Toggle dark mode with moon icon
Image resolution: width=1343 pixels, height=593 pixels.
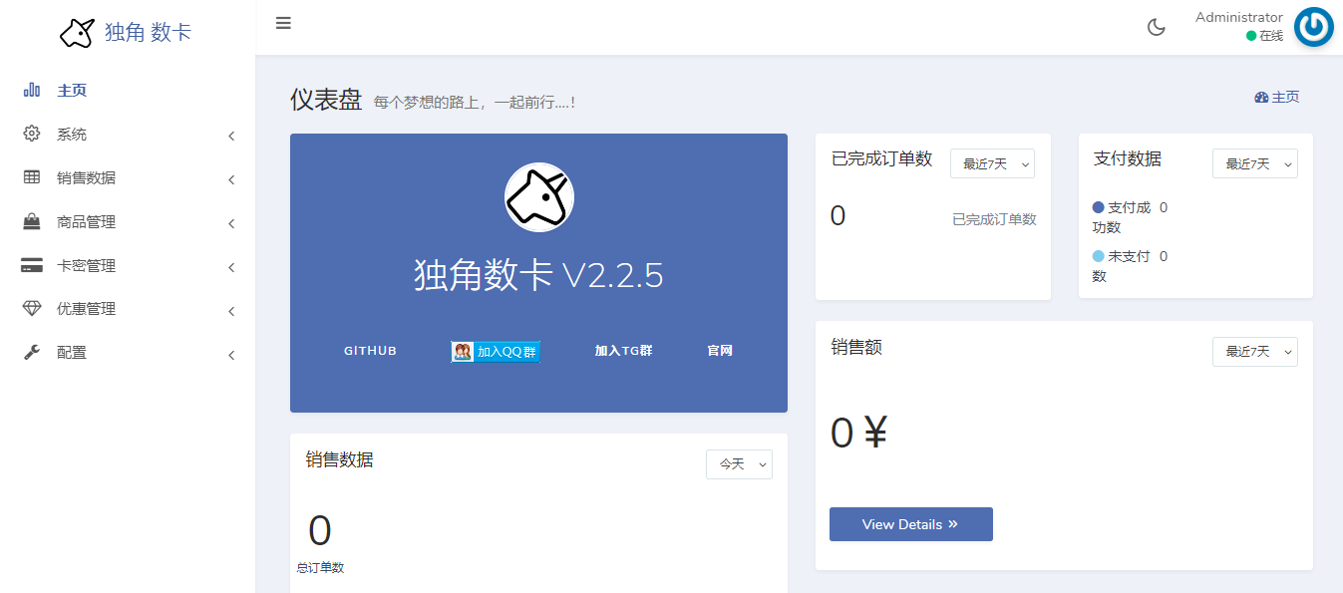coord(1157,27)
